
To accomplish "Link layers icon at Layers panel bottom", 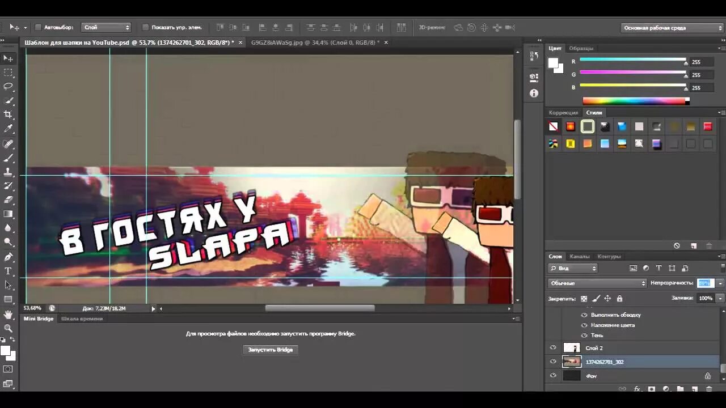I will pyautogui.click(x=622, y=389).
